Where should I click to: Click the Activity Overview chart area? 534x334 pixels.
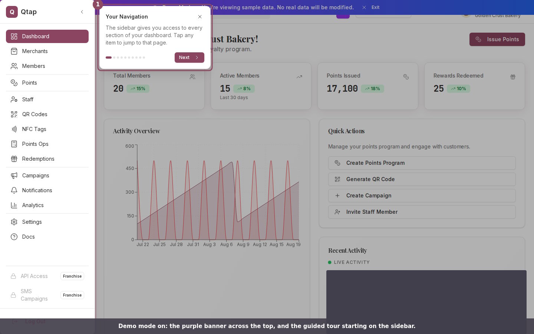click(218, 193)
